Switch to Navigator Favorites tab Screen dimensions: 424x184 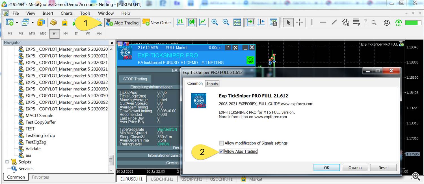pos(40,177)
